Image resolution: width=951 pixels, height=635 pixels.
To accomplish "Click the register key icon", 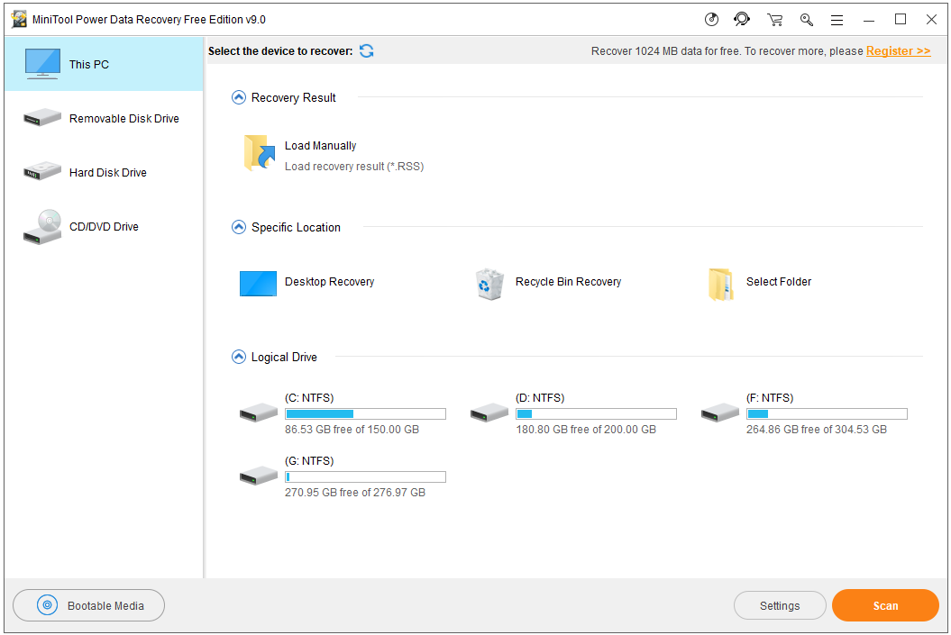I will [806, 20].
